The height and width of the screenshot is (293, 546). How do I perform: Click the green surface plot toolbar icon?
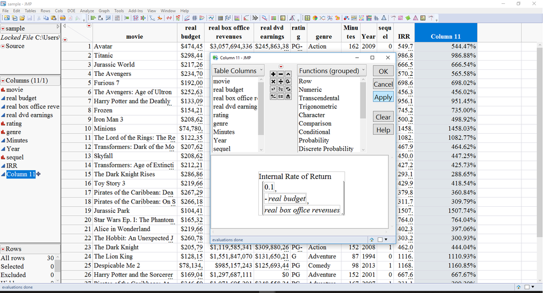point(408,17)
